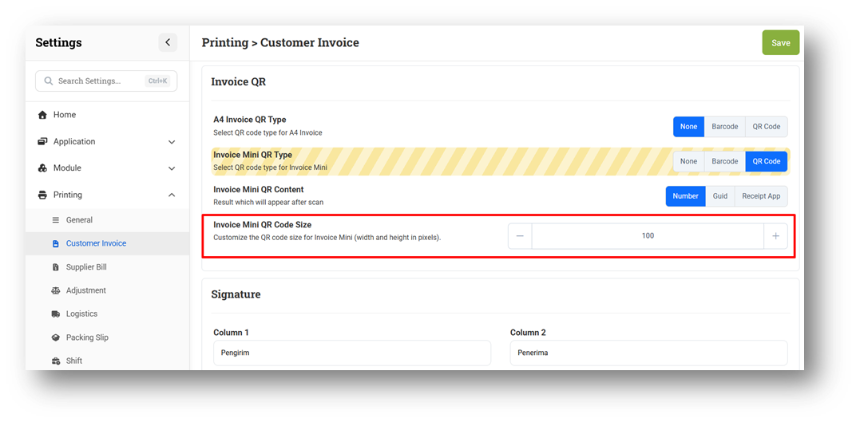
Task: Click the Module cubes icon
Action: click(42, 168)
